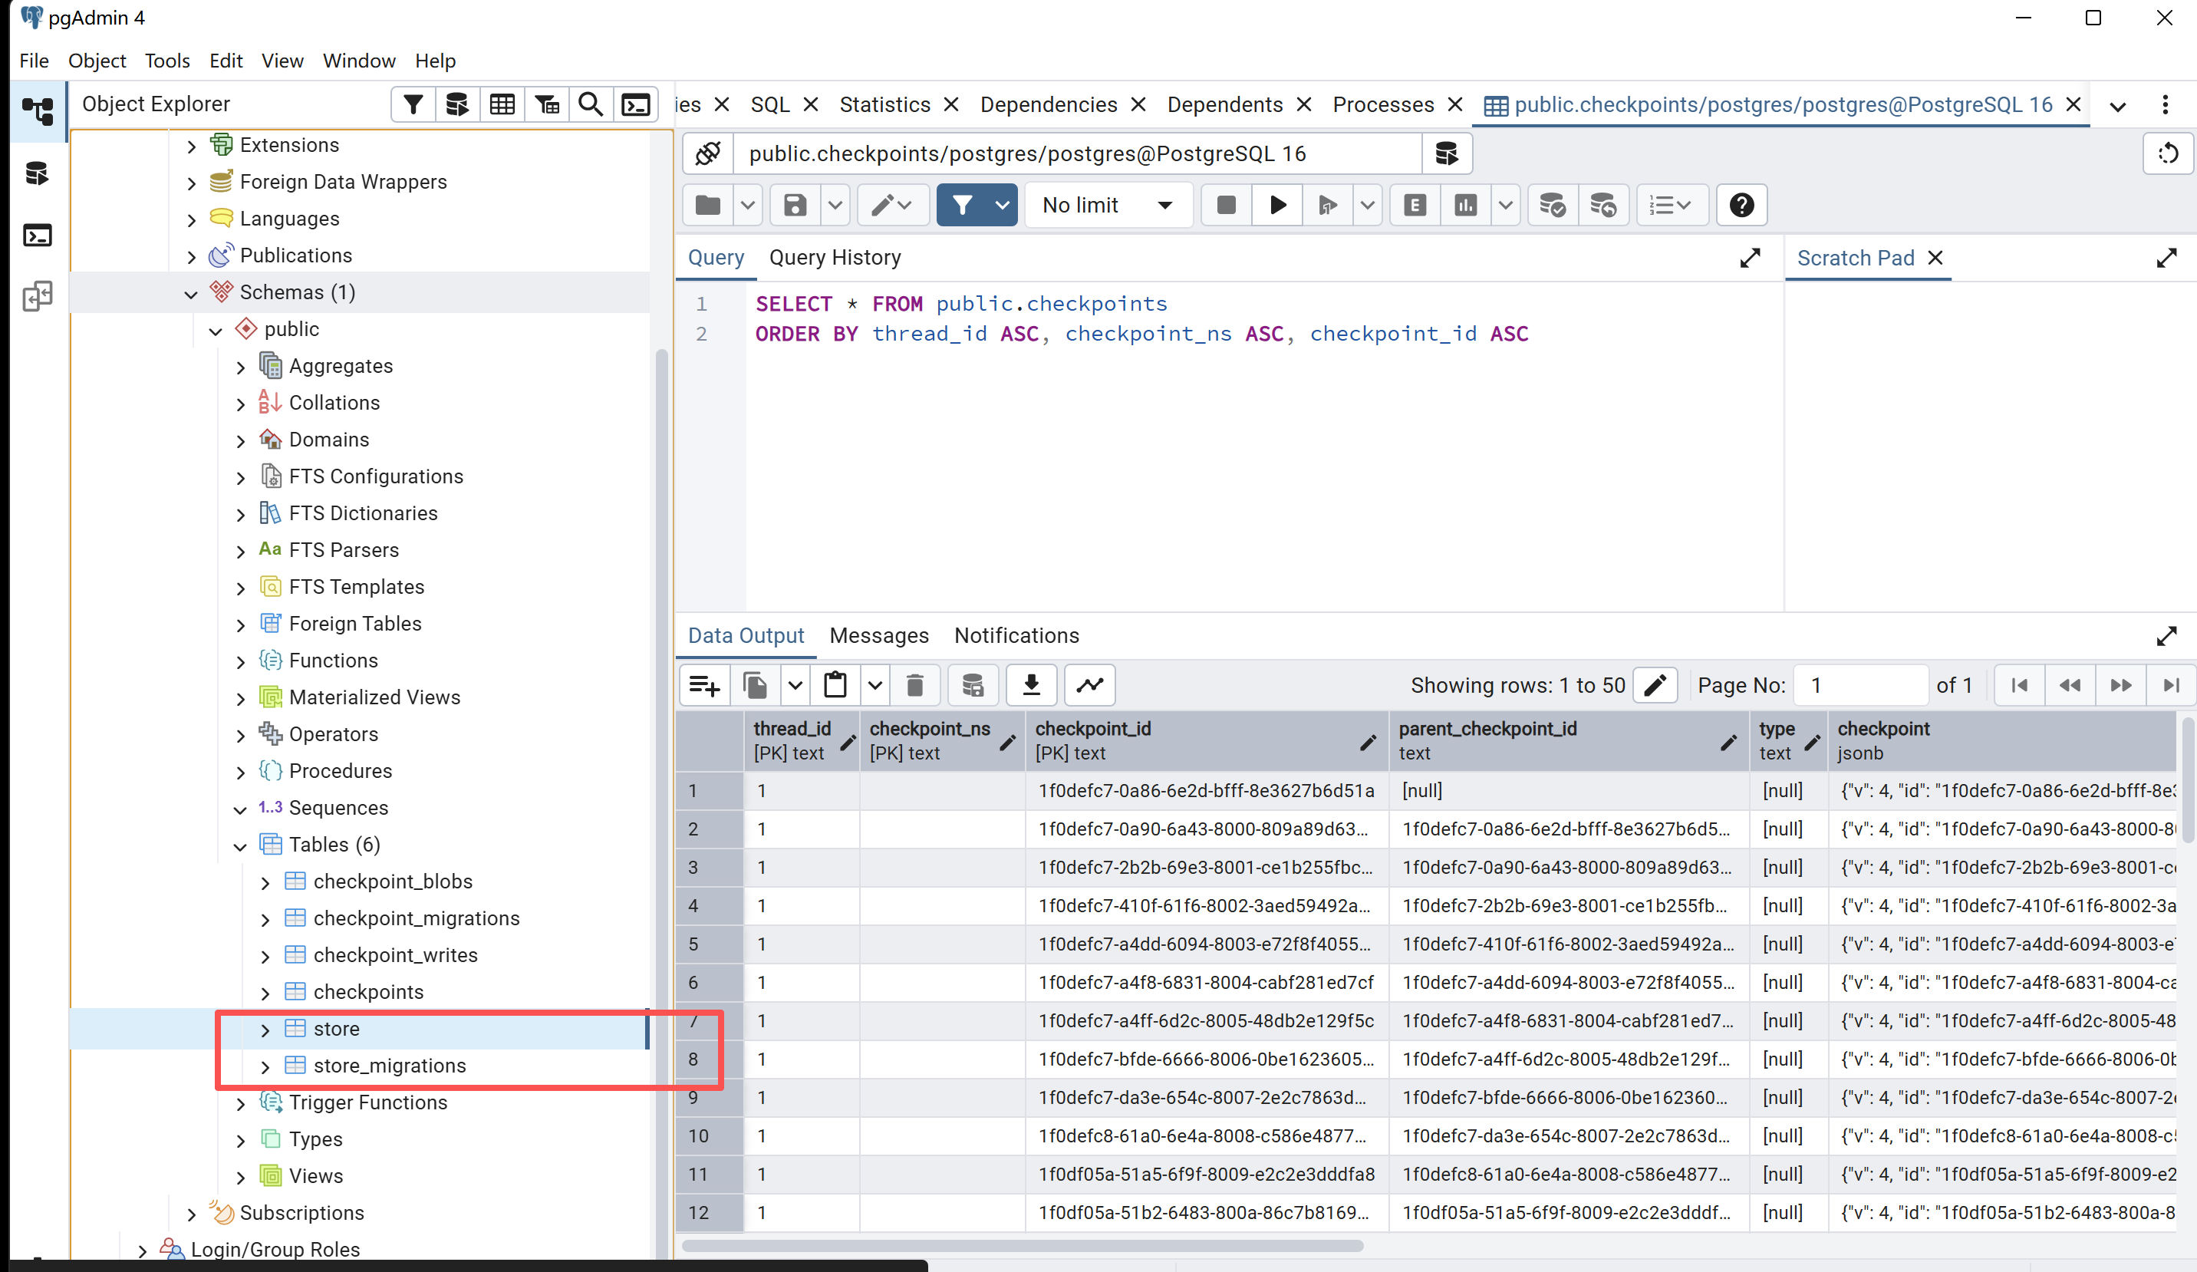
Task: Switch to the Query History tab
Action: [835, 257]
